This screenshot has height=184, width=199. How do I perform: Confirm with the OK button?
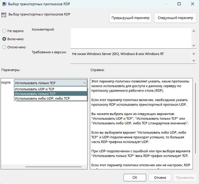pyautogui.click(x=135, y=178)
